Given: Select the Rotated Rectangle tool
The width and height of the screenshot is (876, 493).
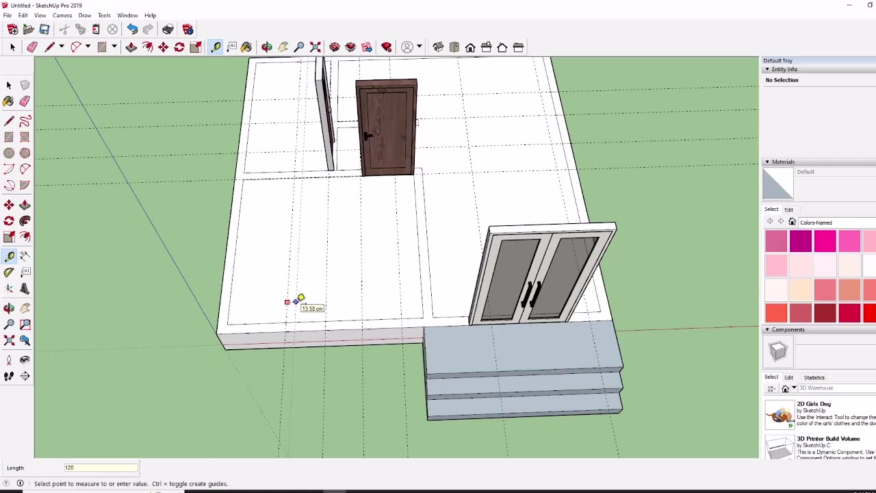Looking at the screenshot, I should pos(25,137).
